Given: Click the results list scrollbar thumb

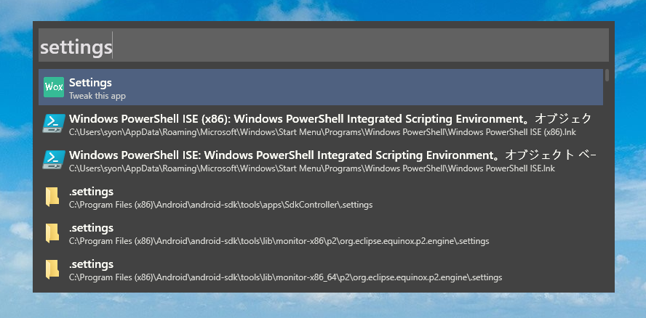Looking at the screenshot, I should [x=607, y=75].
